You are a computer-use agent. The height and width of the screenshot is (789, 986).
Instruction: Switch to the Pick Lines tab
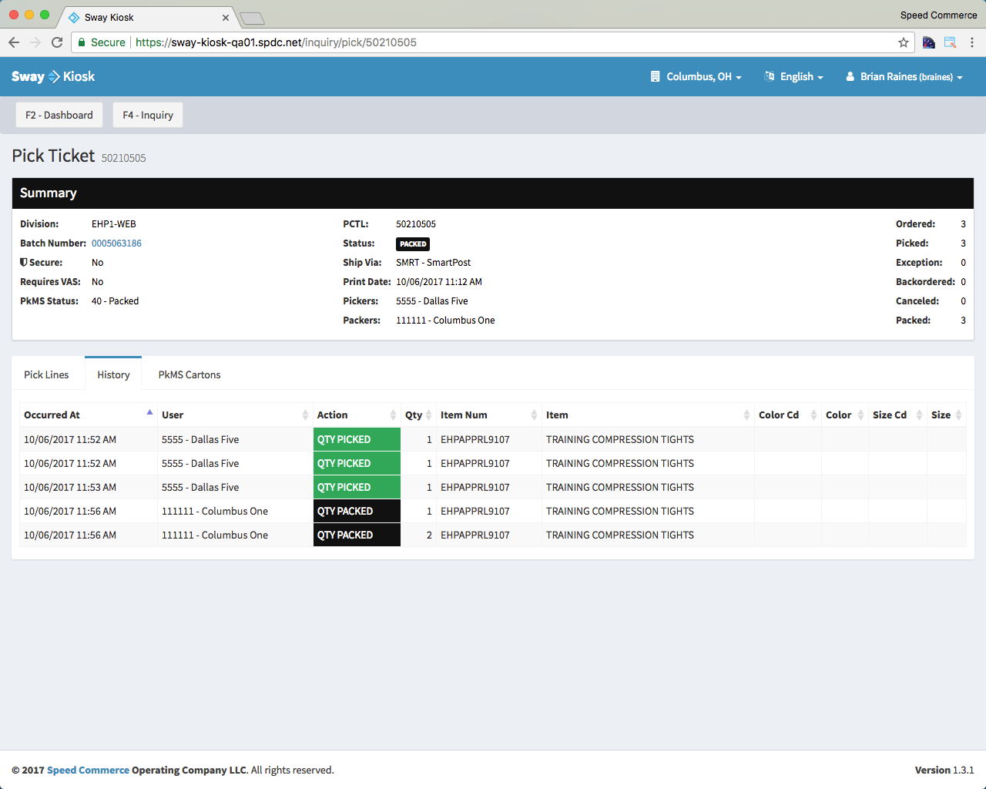[46, 374]
